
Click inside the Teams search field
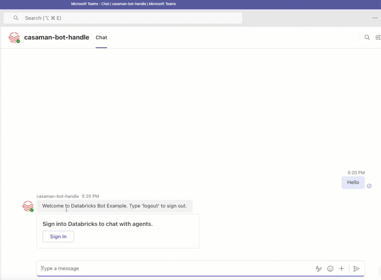click(x=107, y=18)
